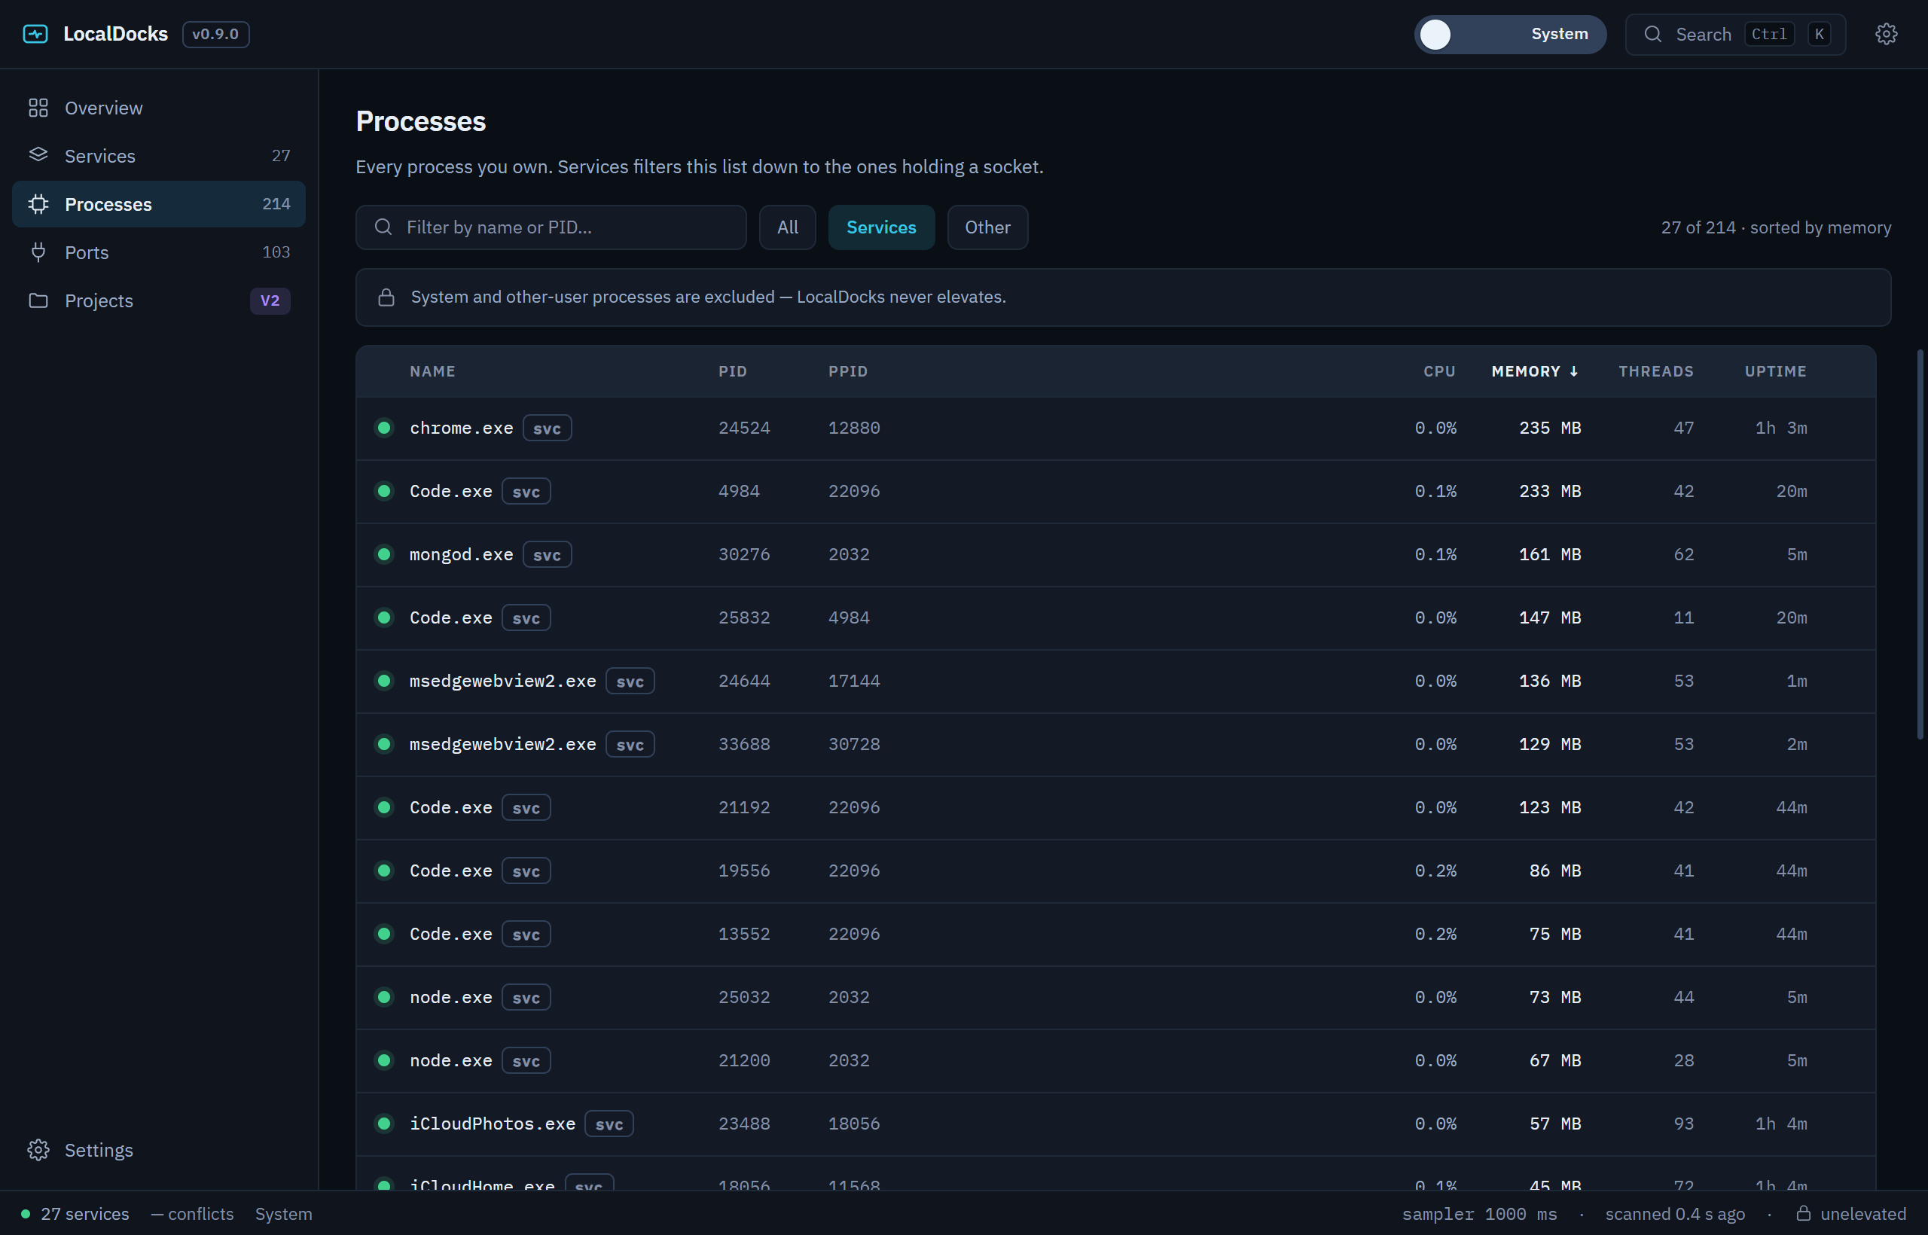Click the 'sampler 1000 ms' status text
The height and width of the screenshot is (1235, 1928).
[x=1479, y=1213]
